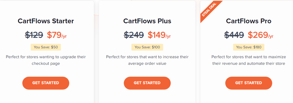The height and width of the screenshot is (103, 293).
Task: Click the crossed-out $449 original price
Action: 234,35
